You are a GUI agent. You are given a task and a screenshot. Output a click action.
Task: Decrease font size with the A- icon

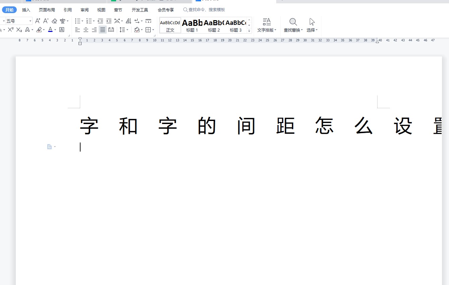[x=46, y=21]
